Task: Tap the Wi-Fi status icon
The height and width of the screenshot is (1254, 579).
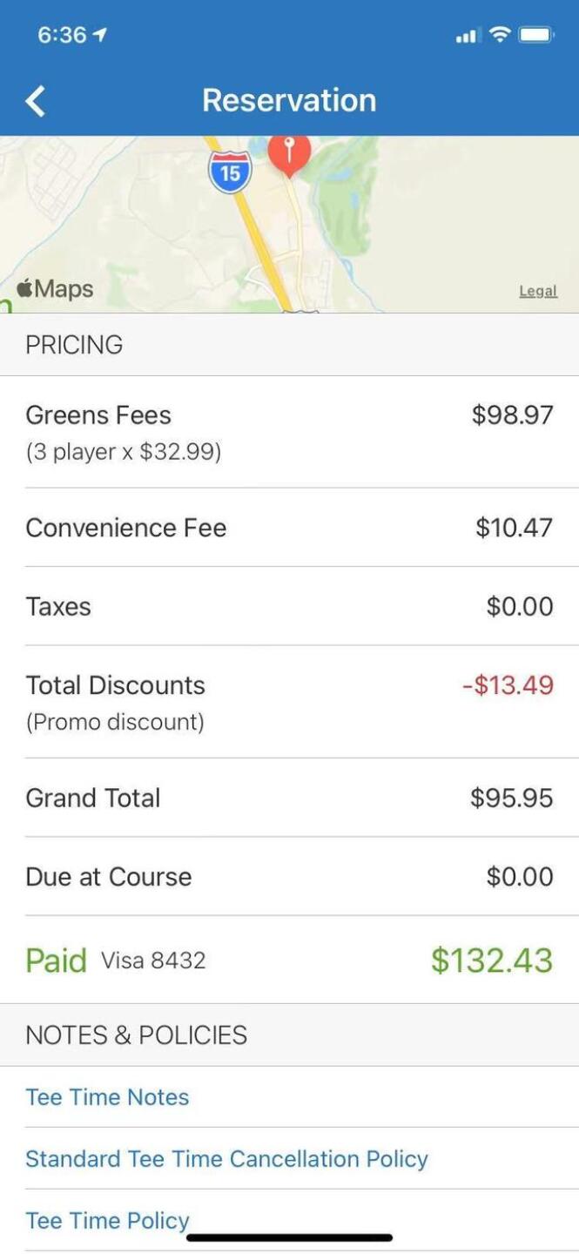Action: click(499, 35)
